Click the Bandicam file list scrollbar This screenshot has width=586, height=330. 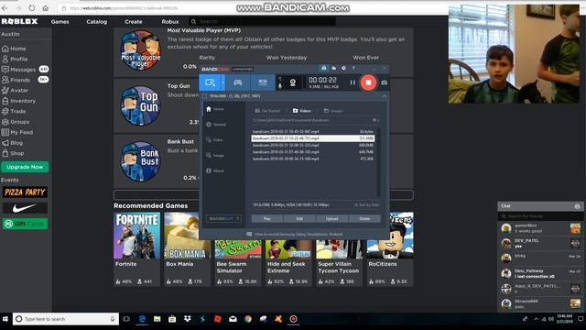click(x=378, y=162)
